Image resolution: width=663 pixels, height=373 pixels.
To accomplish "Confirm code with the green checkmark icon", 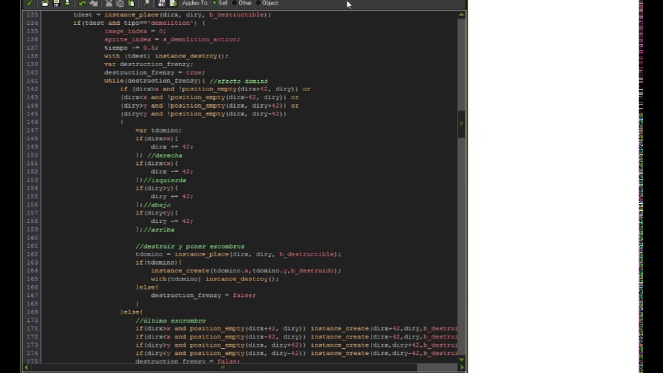I will 29,3.
